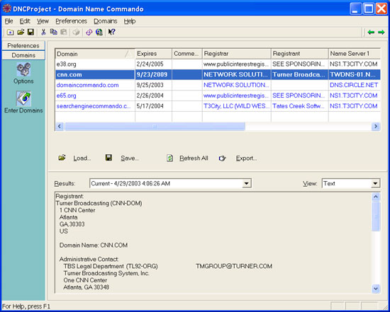The width and height of the screenshot is (390, 312).
Task: Click TMGROUP@TURNER.COM in results text
Action: [234, 266]
